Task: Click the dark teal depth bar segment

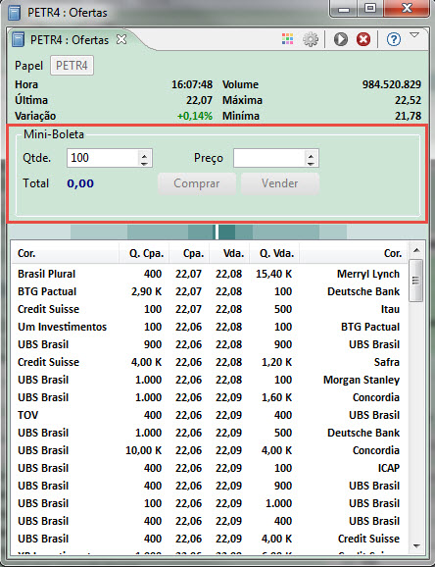Action: tap(227, 232)
